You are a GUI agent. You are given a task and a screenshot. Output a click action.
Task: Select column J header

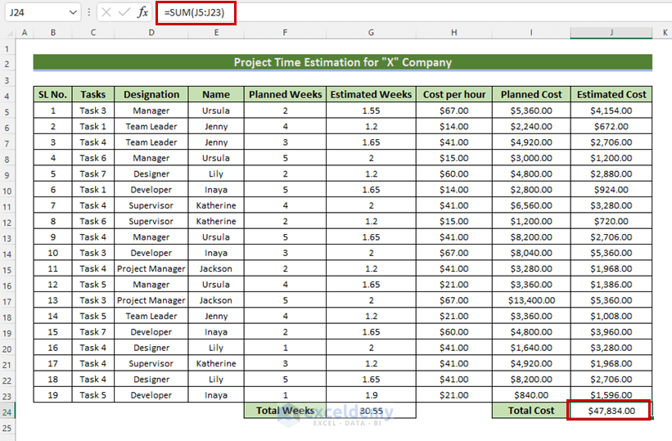pos(611,33)
